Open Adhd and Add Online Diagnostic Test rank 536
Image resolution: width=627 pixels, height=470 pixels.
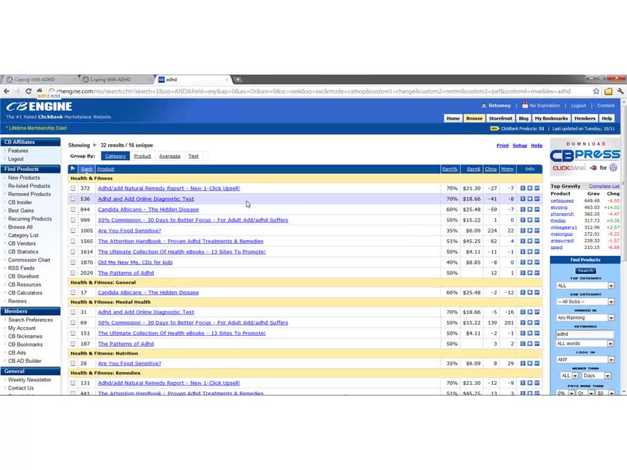146,199
